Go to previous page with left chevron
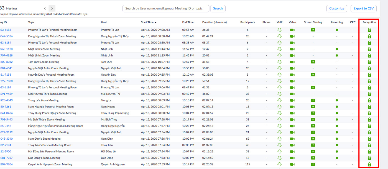Image resolution: width=388 pixels, height=169 pixels. (x=45, y=9)
